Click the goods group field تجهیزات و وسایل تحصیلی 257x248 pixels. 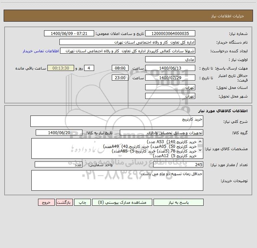click(x=162, y=132)
